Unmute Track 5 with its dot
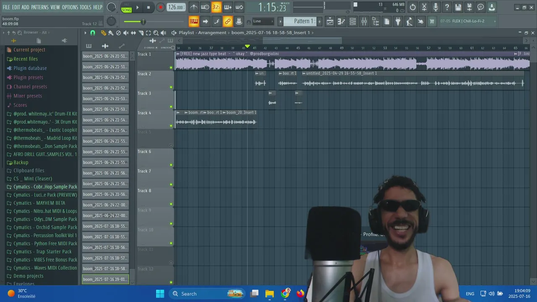Image resolution: width=537 pixels, height=302 pixels. point(171,146)
